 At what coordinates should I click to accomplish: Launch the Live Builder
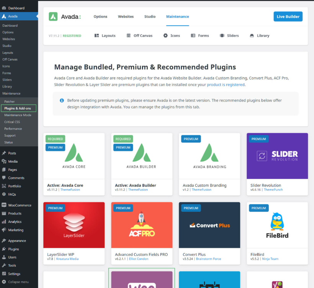coord(288,16)
